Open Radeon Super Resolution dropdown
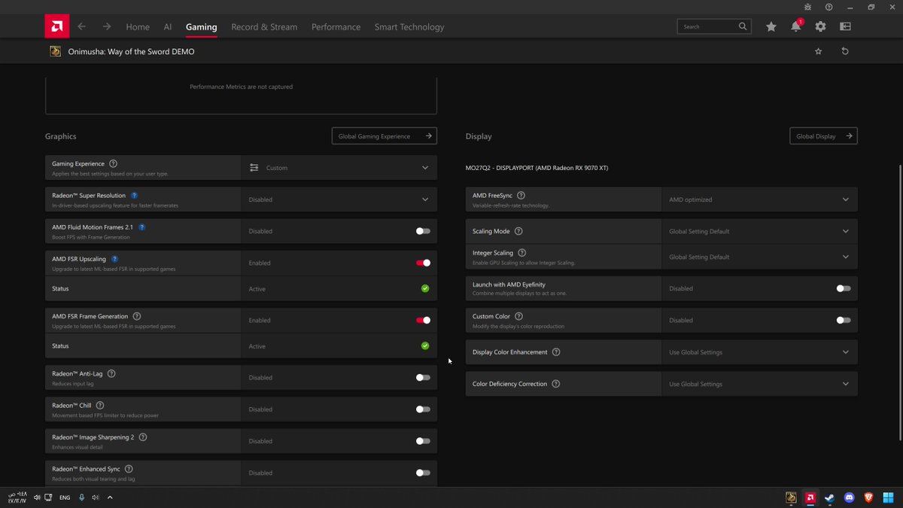 (x=339, y=199)
